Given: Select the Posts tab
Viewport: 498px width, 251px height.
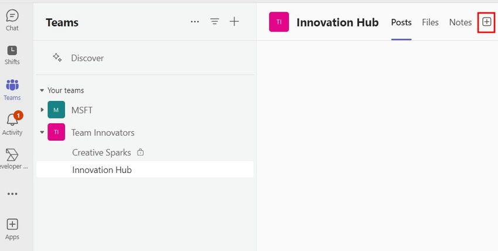Looking at the screenshot, I should (401, 22).
